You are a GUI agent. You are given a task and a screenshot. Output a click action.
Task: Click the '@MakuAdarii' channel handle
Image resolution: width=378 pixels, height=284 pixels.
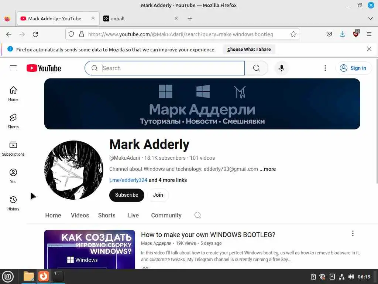tap(125, 158)
